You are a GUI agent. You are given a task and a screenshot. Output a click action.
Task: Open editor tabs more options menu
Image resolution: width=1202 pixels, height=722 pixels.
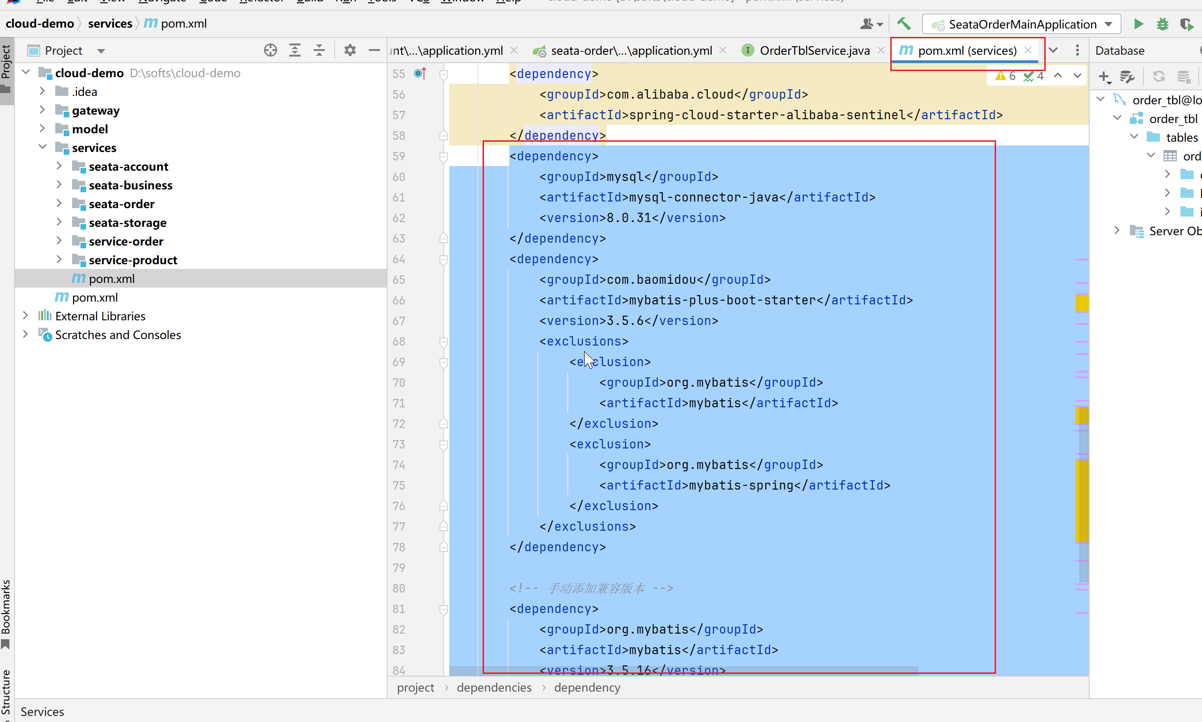tap(1077, 50)
